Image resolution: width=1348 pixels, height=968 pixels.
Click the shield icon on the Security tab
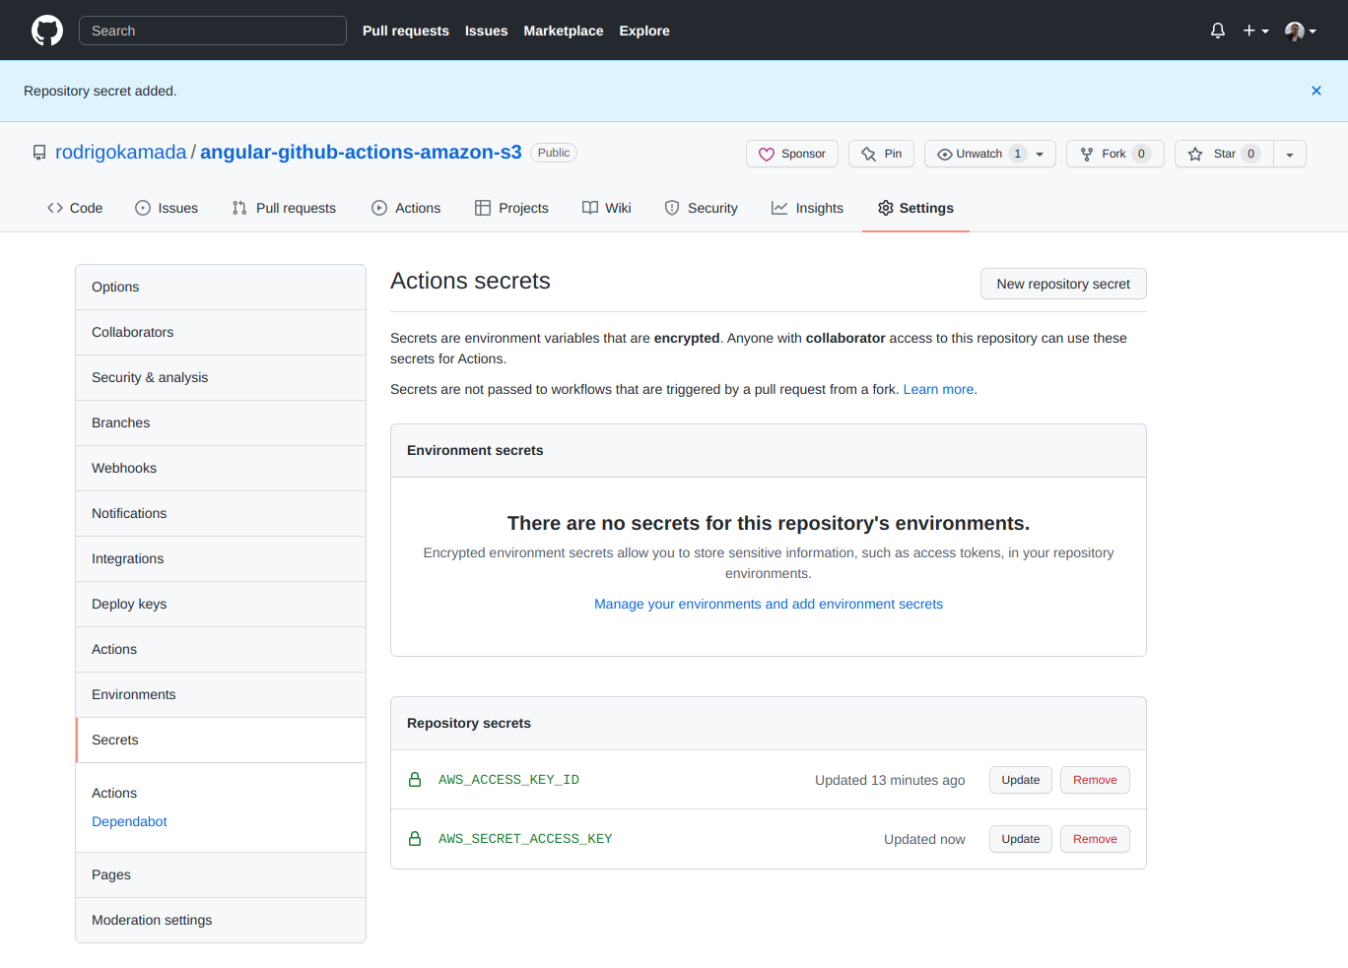[x=673, y=208]
